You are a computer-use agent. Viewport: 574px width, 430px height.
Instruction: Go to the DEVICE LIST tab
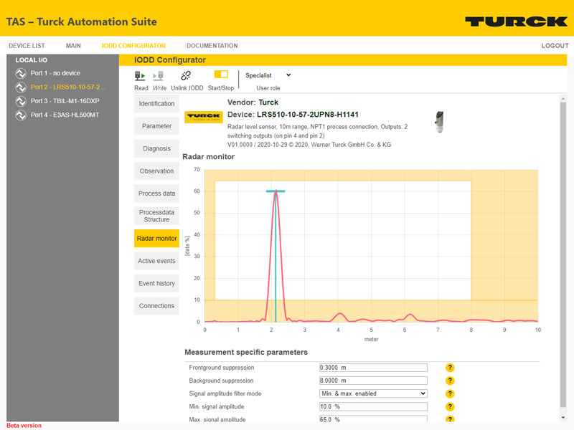click(27, 46)
